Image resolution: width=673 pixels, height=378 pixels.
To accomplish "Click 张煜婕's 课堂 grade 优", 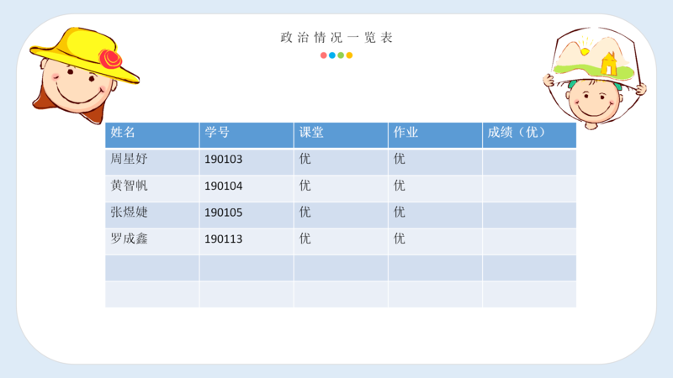I will pos(341,215).
